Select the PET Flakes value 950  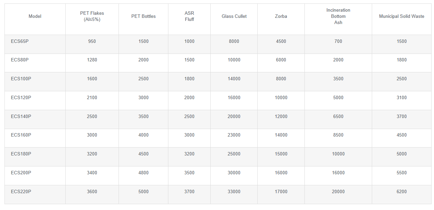[x=92, y=42]
